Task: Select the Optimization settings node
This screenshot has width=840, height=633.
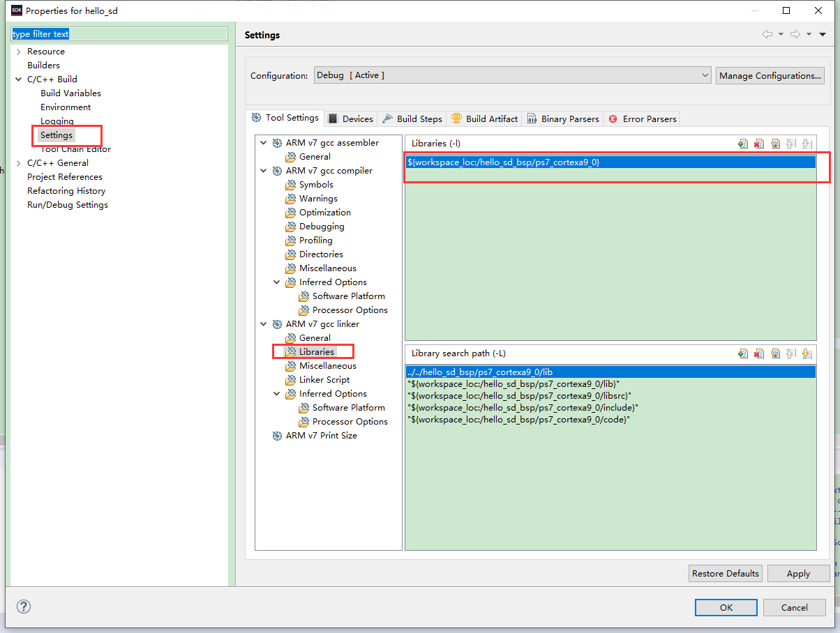Action: [324, 212]
